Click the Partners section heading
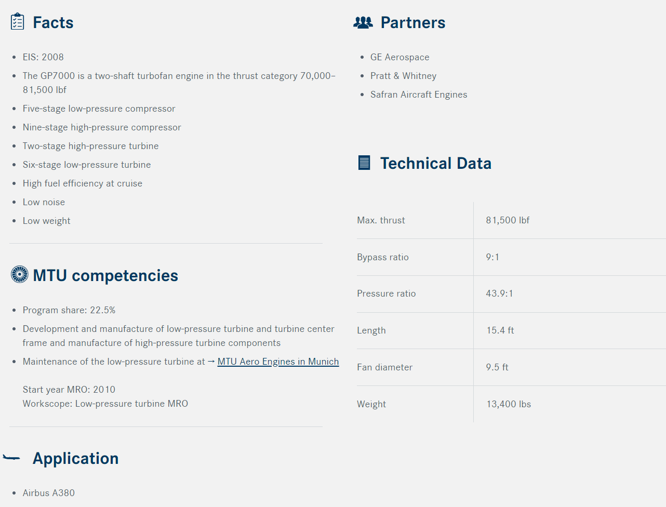 413,22
